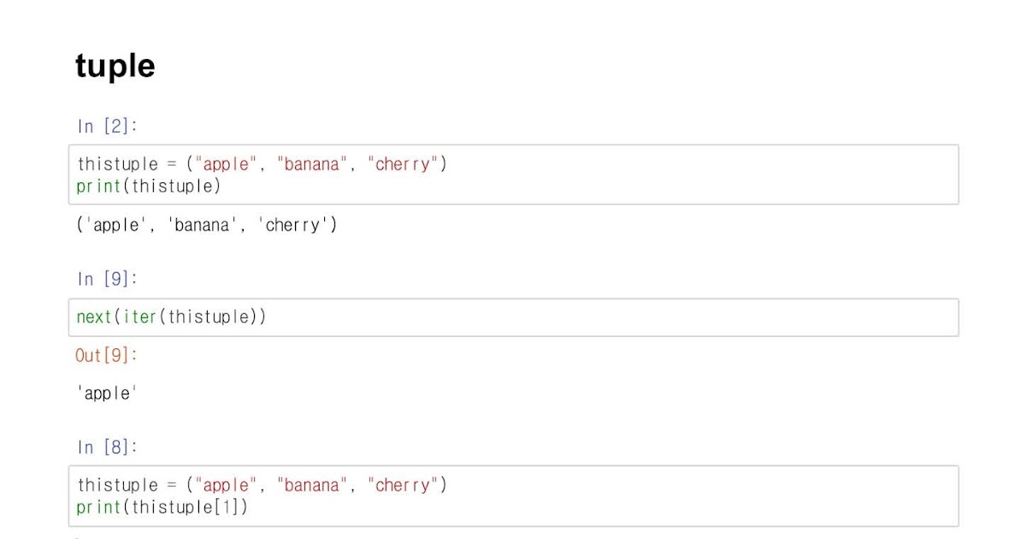The width and height of the screenshot is (1026, 539).
Task: Click the iter keyword in the In [9] cell
Action: [139, 317]
